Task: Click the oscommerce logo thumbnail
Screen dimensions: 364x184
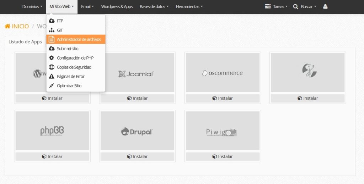Action: (223, 72)
